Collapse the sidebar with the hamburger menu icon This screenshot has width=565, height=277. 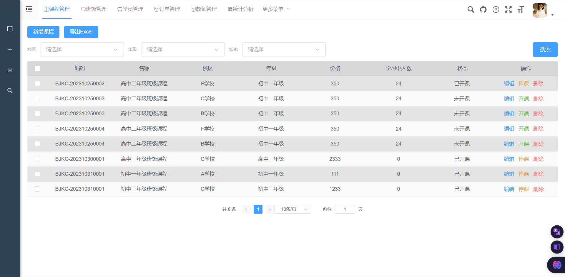[29, 9]
